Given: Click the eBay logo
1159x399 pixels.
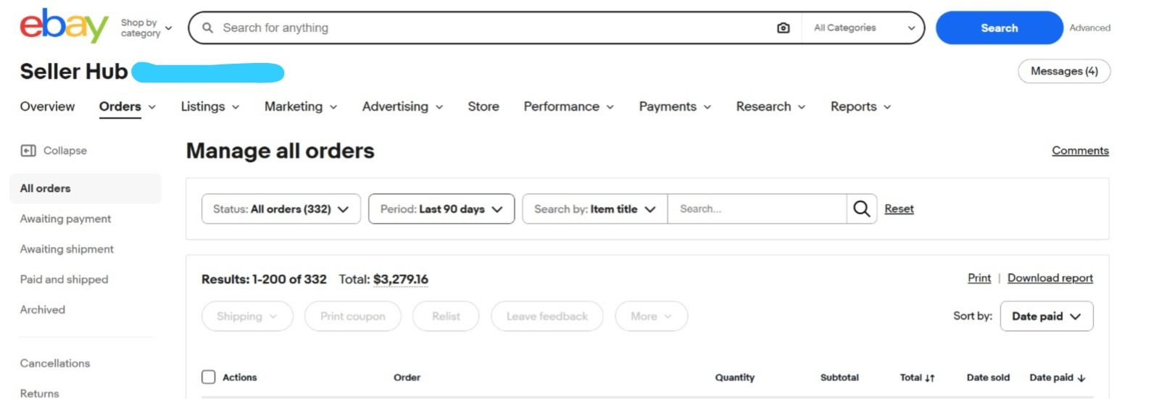Looking at the screenshot, I should [x=64, y=26].
